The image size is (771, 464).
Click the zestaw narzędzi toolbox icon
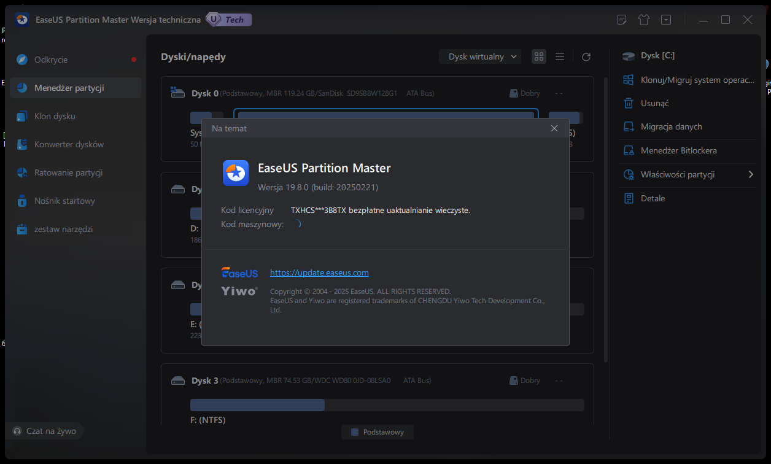pyautogui.click(x=22, y=229)
